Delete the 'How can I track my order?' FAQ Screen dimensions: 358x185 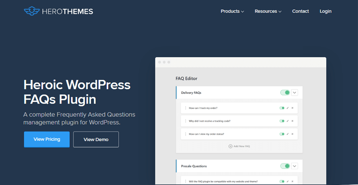(x=292, y=108)
